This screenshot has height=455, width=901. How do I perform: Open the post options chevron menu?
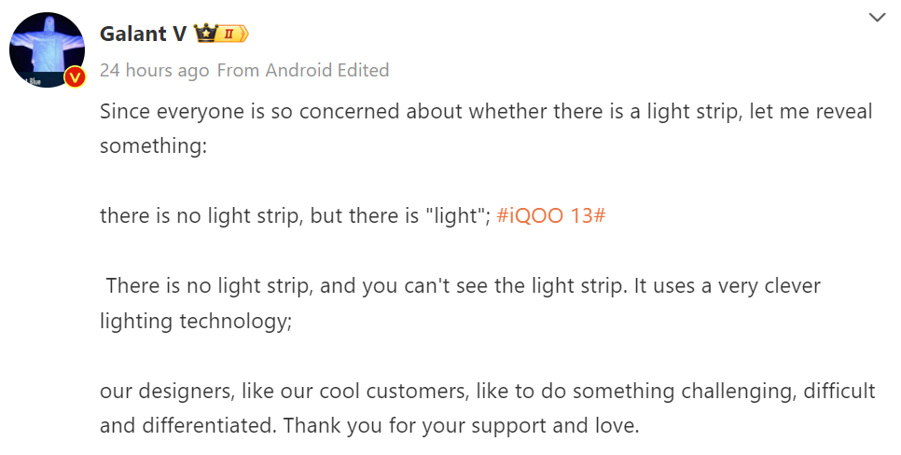(x=877, y=18)
